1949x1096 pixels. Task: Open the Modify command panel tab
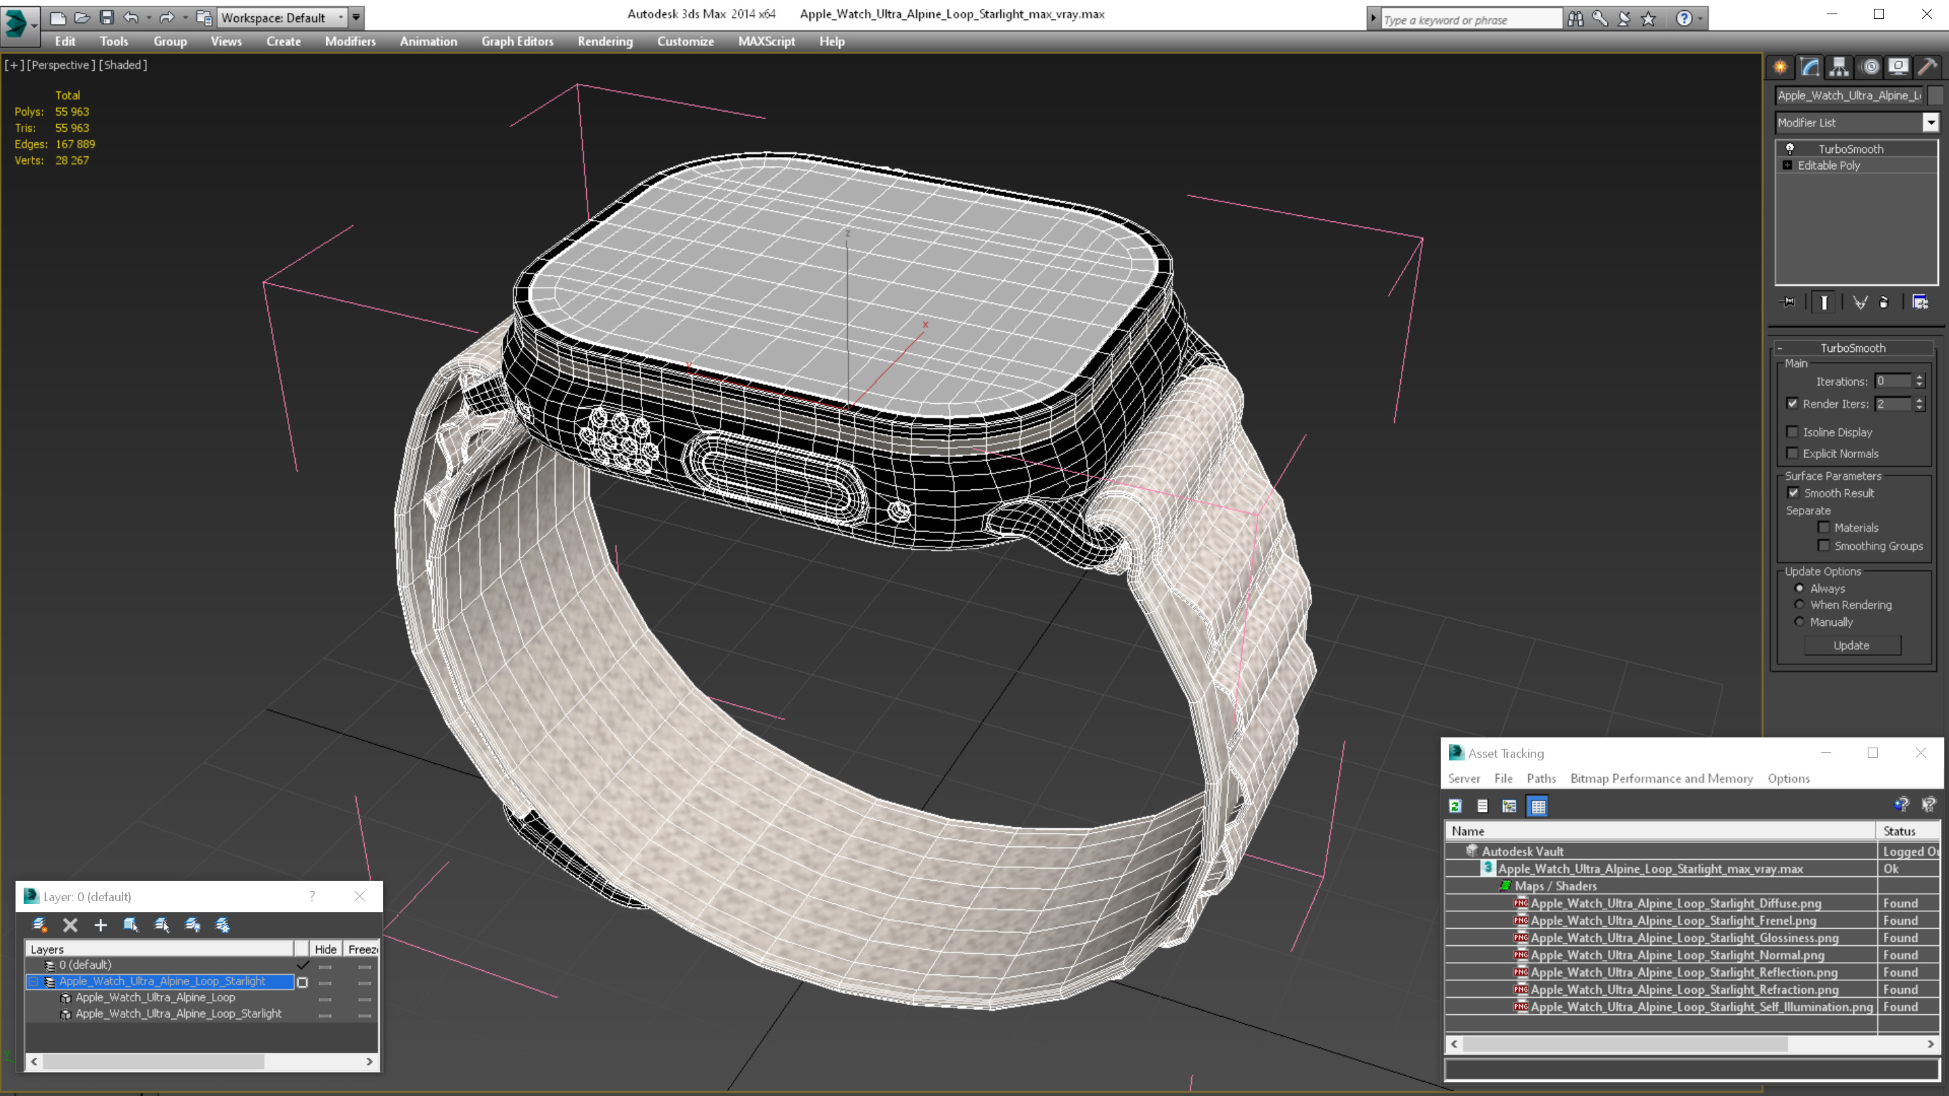1810,68
